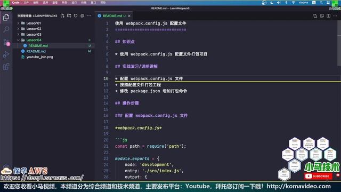
Task: Click line '+ 按照配置文件打包工程'
Action: [x=138, y=85]
